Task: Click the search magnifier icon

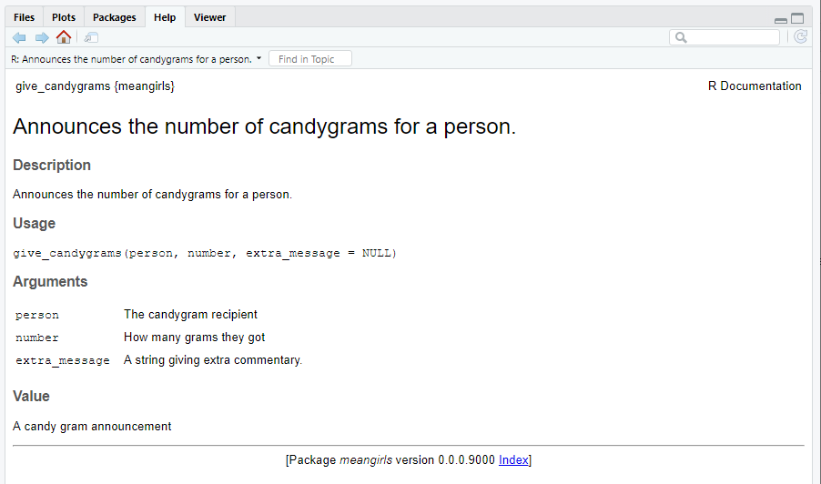Action: (x=681, y=37)
